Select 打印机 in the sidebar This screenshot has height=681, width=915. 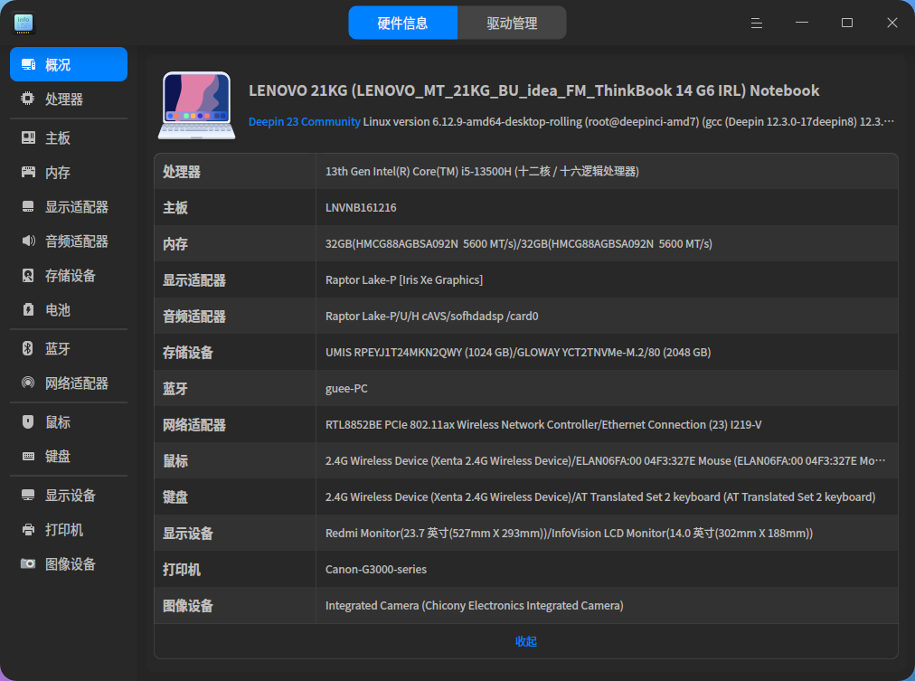pos(69,530)
